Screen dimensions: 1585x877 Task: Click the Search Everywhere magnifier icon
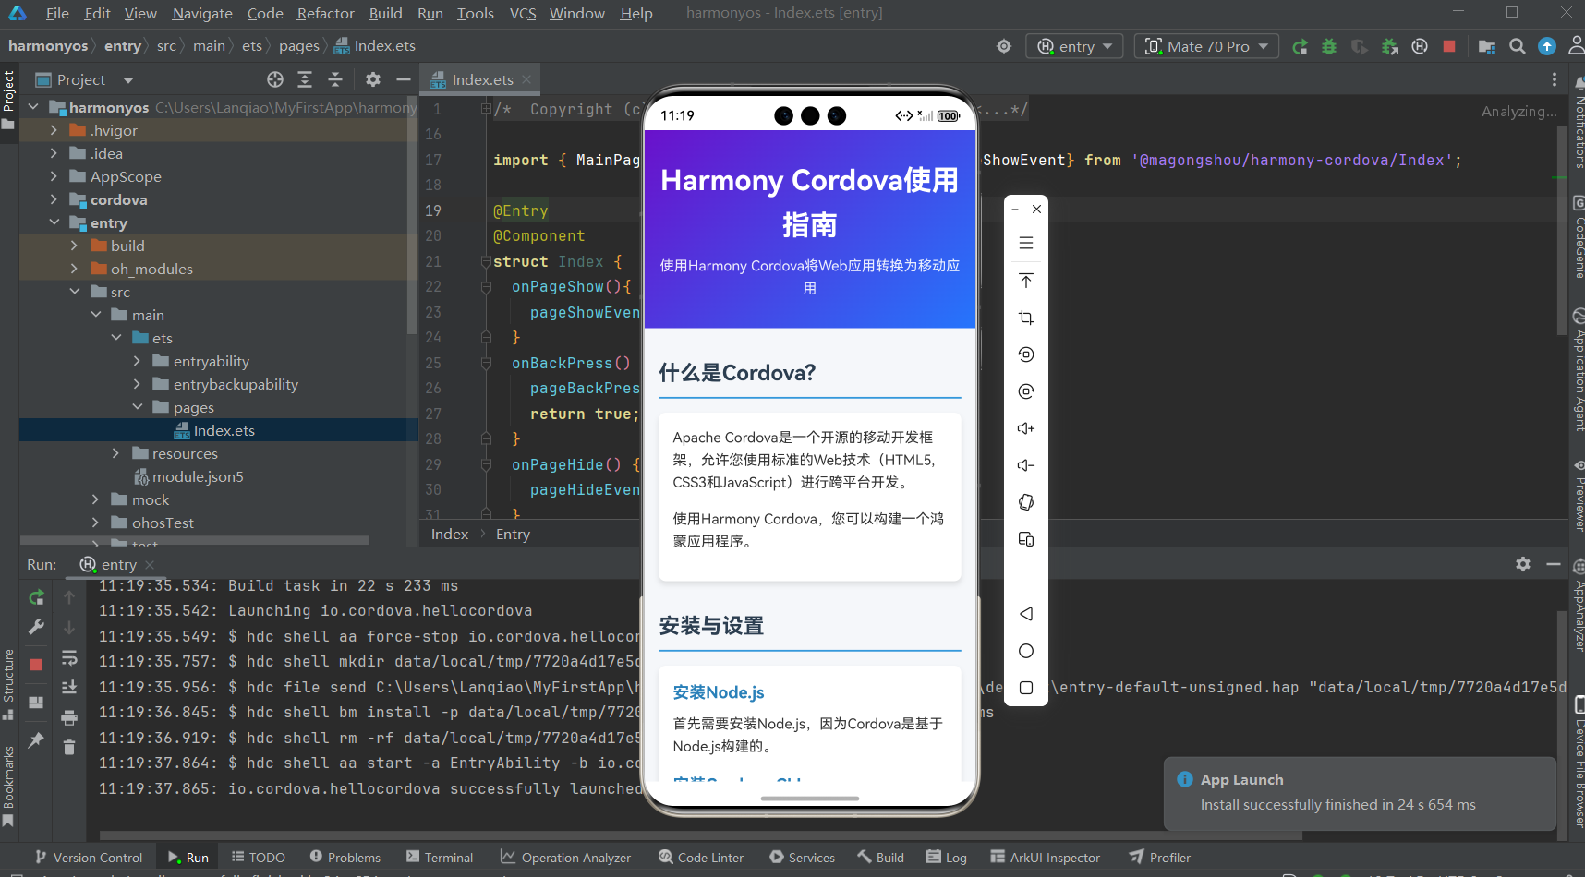click(1517, 46)
